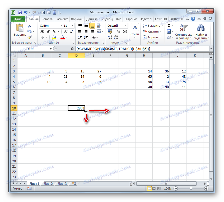Center cell text horizontally
Screen dimensions: 224x202
click(x=86, y=31)
